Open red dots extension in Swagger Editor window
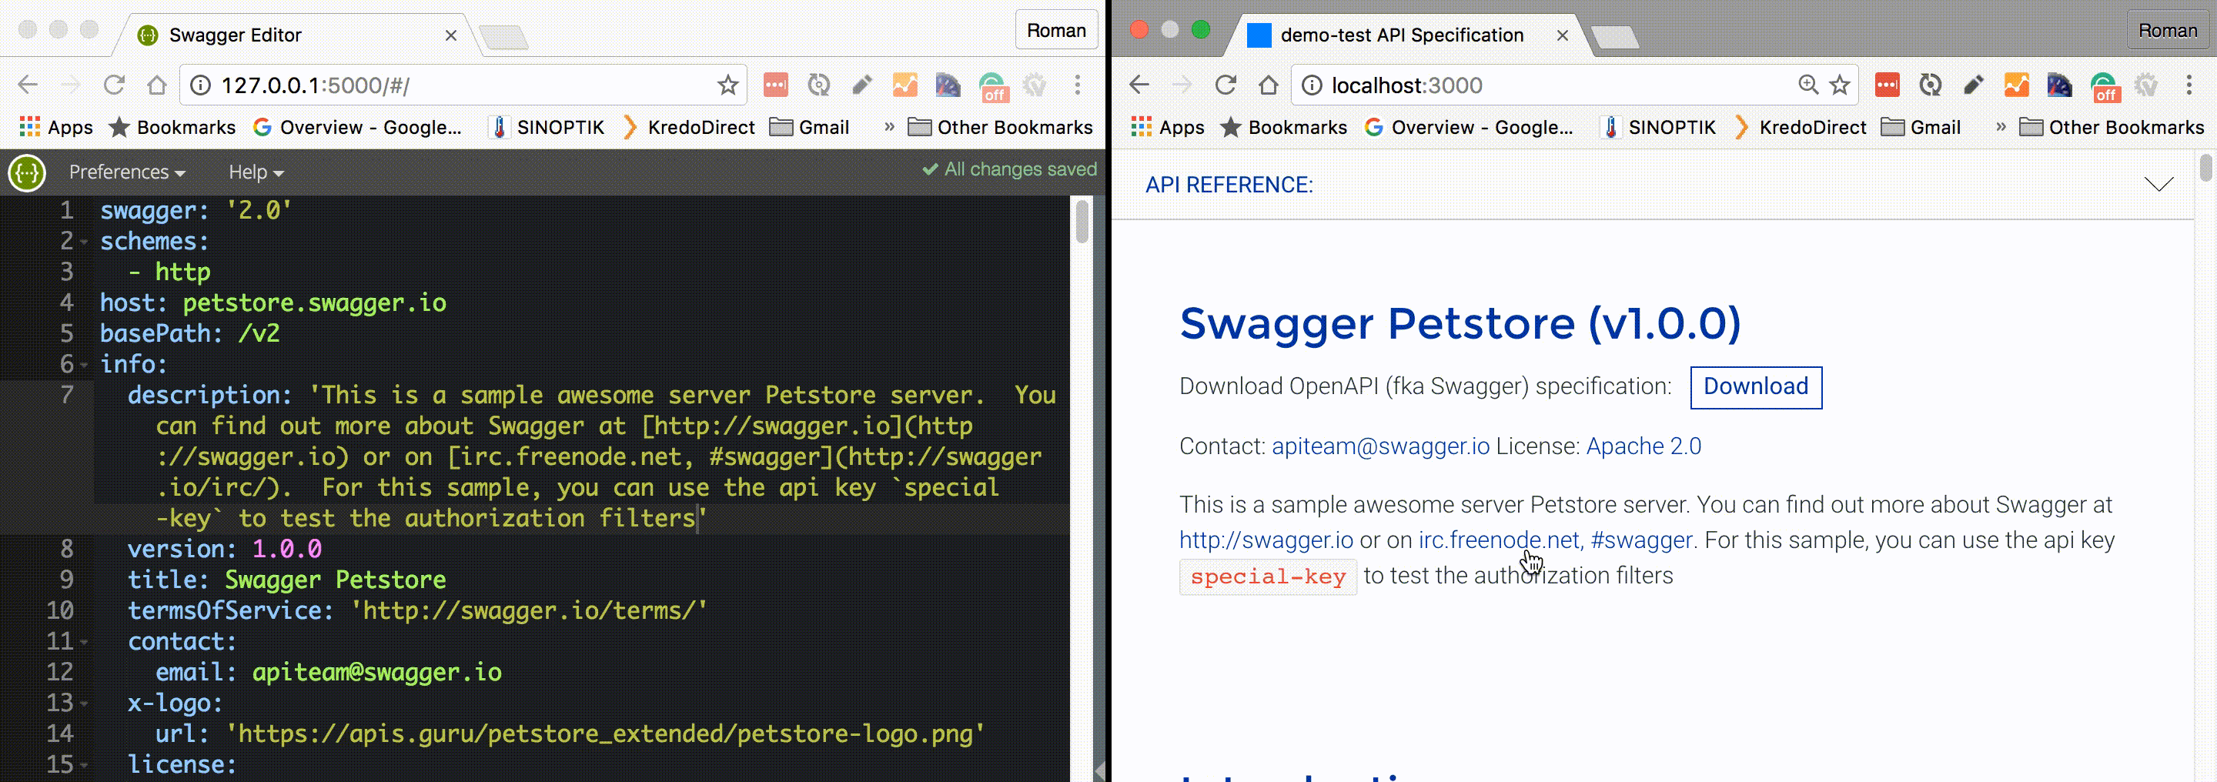Viewport: 2217px width, 782px height. pyautogui.click(x=775, y=85)
